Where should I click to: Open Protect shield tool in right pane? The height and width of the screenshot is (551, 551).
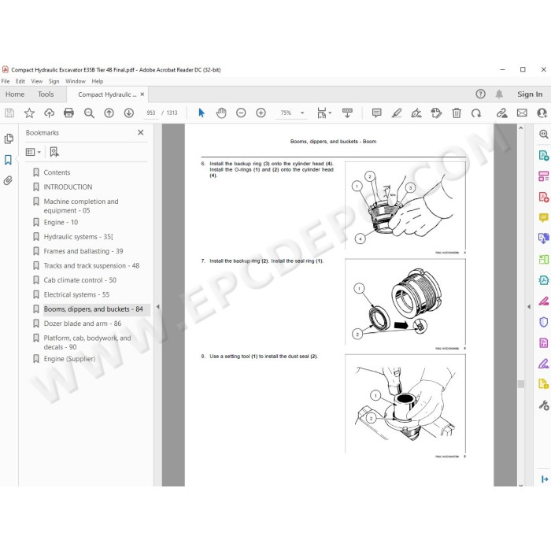(544, 322)
